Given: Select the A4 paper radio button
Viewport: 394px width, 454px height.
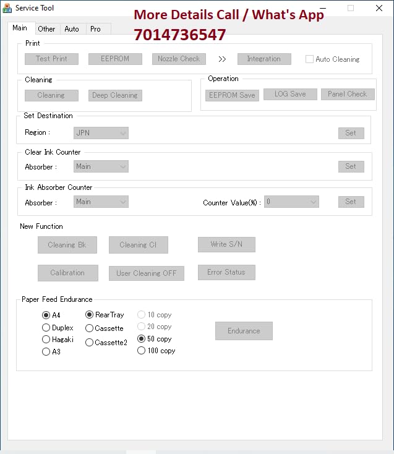Looking at the screenshot, I should (x=46, y=315).
